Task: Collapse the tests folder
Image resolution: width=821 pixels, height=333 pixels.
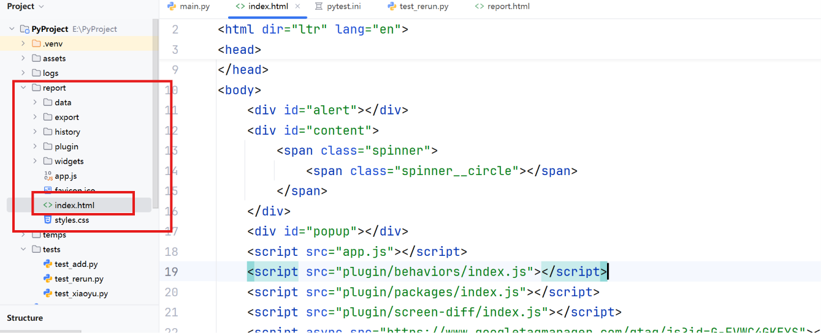Action: point(23,249)
